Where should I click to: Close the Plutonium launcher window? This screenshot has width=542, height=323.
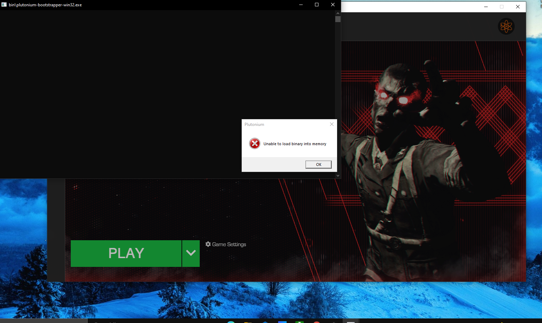click(x=518, y=7)
